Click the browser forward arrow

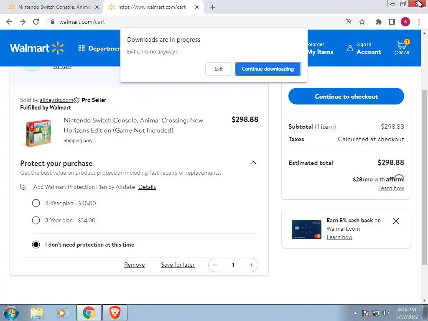23,22
